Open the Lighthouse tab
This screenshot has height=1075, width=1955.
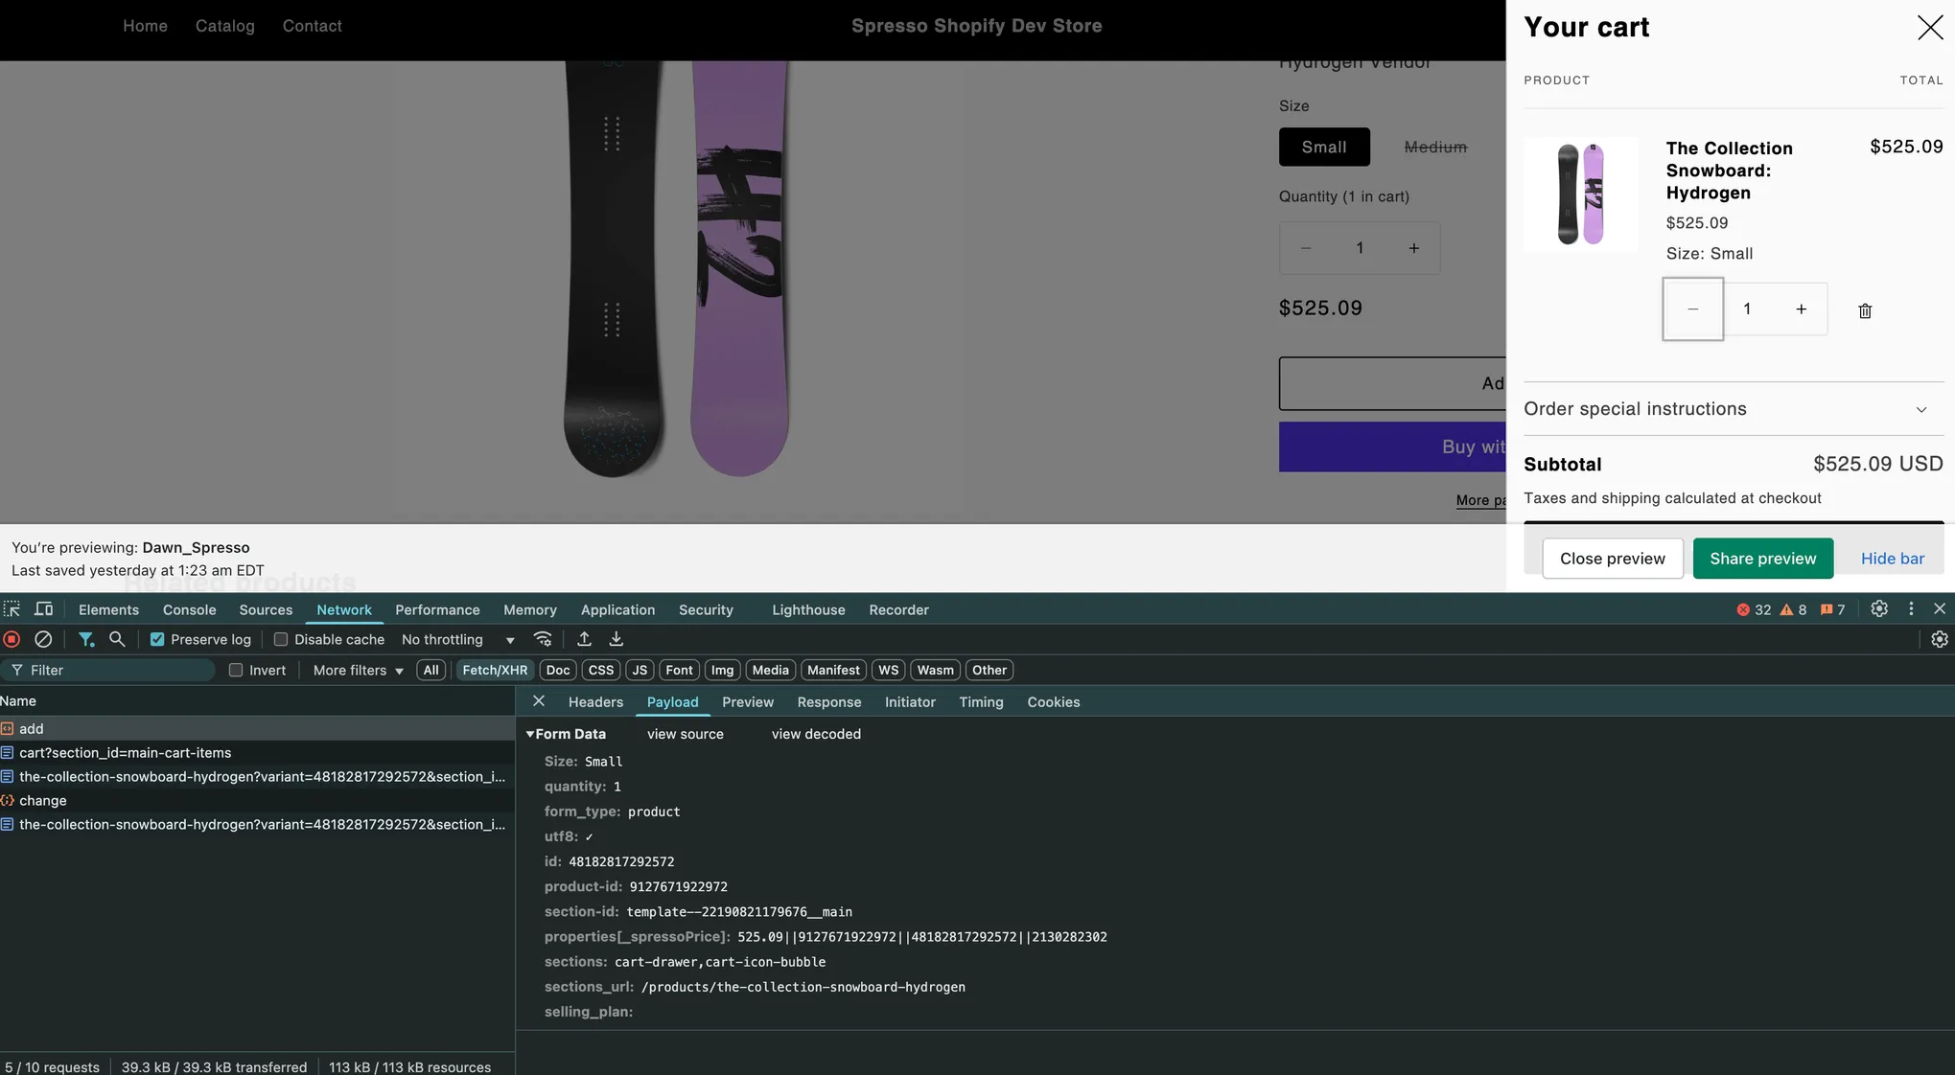pos(808,609)
